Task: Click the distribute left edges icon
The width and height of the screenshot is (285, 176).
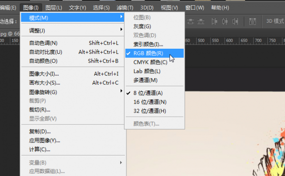Action: tap(214, 21)
